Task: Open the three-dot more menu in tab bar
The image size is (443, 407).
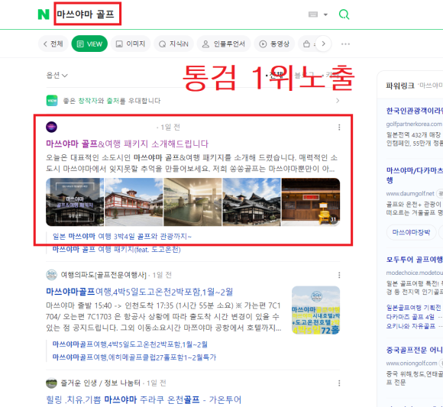Action: point(345,44)
